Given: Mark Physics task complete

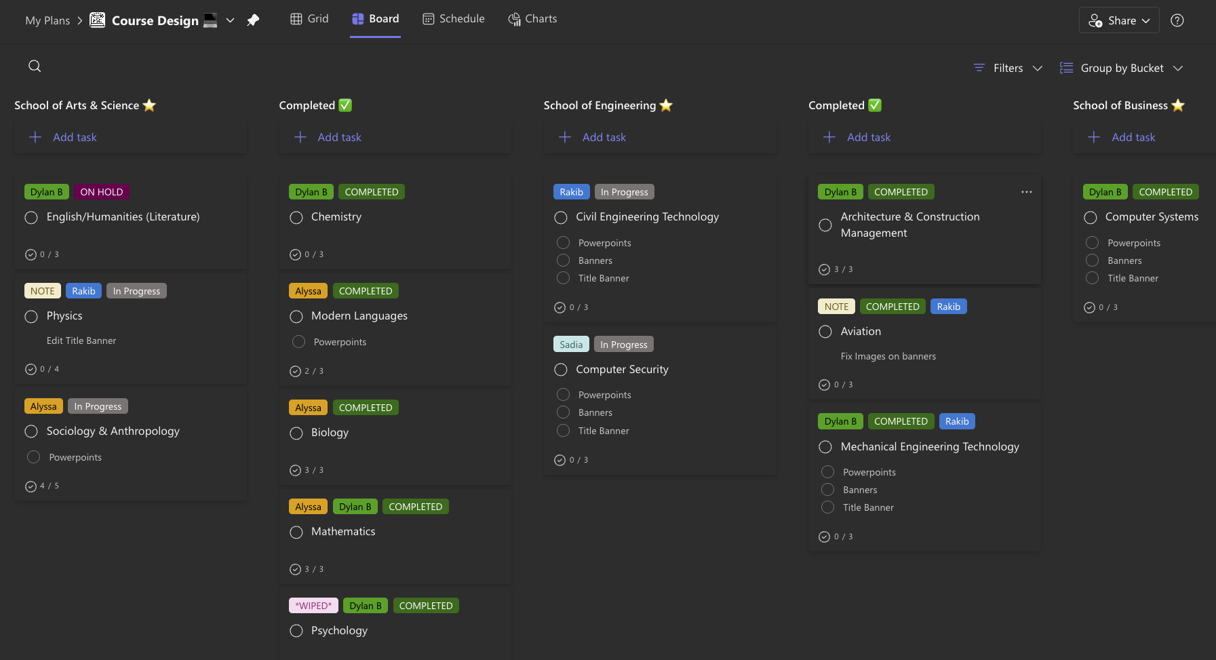Looking at the screenshot, I should (x=31, y=317).
